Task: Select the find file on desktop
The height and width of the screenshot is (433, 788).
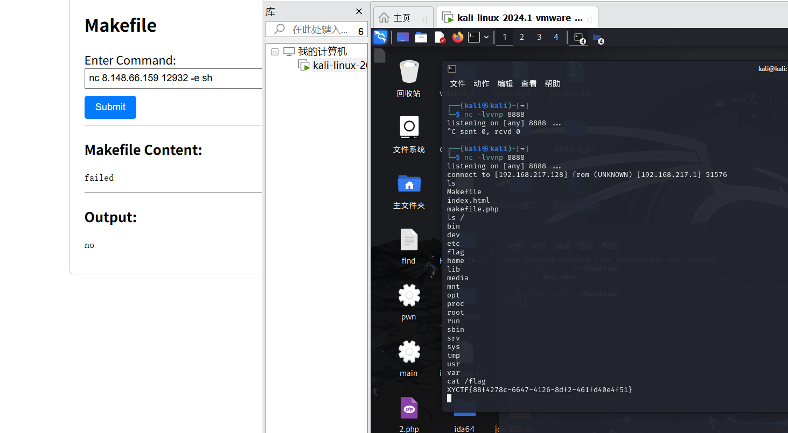Action: pos(409,247)
